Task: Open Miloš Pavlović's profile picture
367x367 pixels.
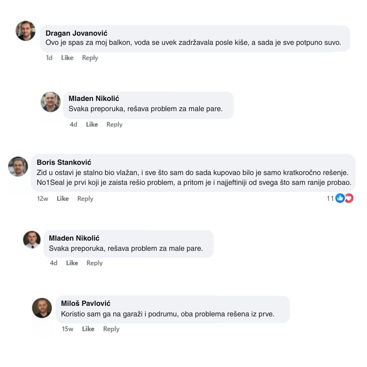Action: point(42,308)
